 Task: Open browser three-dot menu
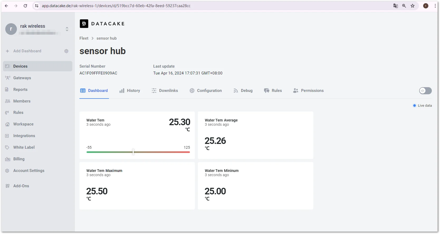[435, 6]
